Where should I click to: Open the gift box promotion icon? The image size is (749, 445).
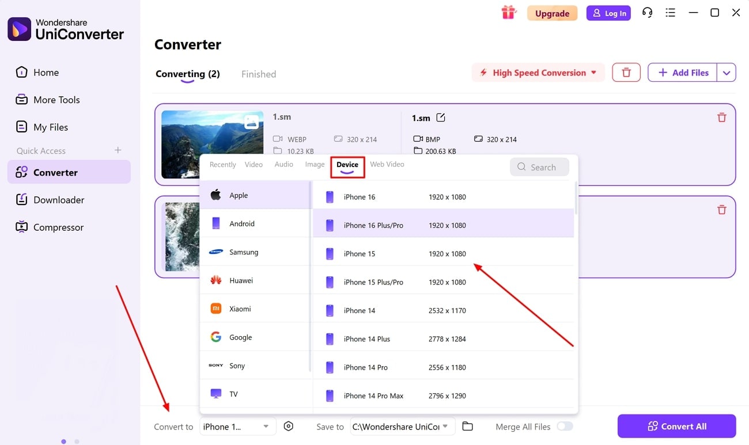pos(509,12)
